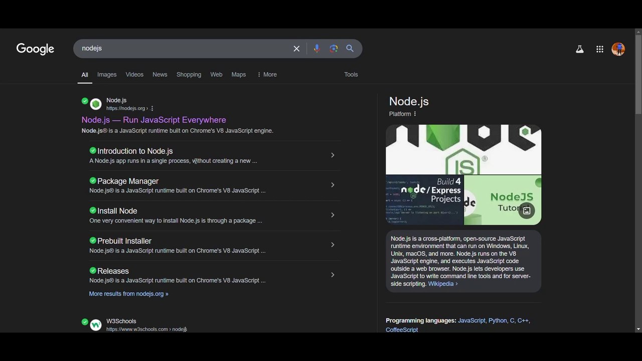Open the Install Node link
This screenshot has width=642, height=361.
117,211
